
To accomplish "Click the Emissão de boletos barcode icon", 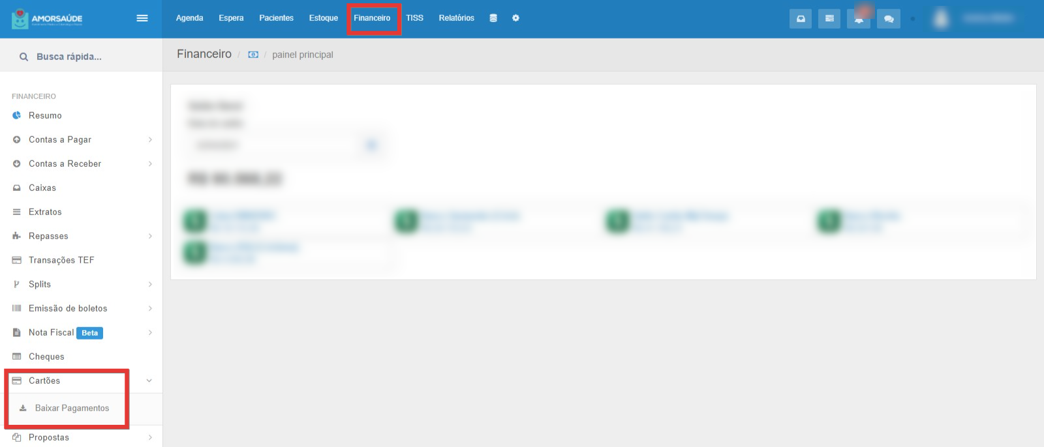I will [x=17, y=308].
